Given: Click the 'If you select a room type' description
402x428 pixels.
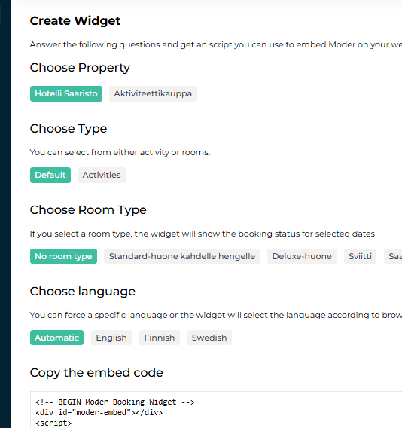Looking at the screenshot, I should click(202, 234).
